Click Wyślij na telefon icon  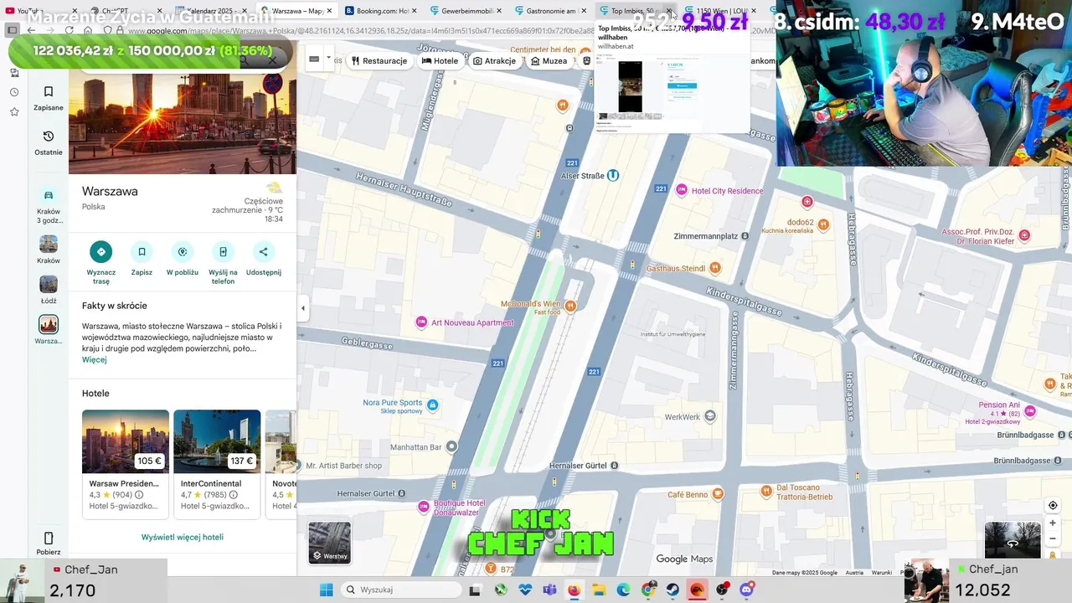click(223, 251)
